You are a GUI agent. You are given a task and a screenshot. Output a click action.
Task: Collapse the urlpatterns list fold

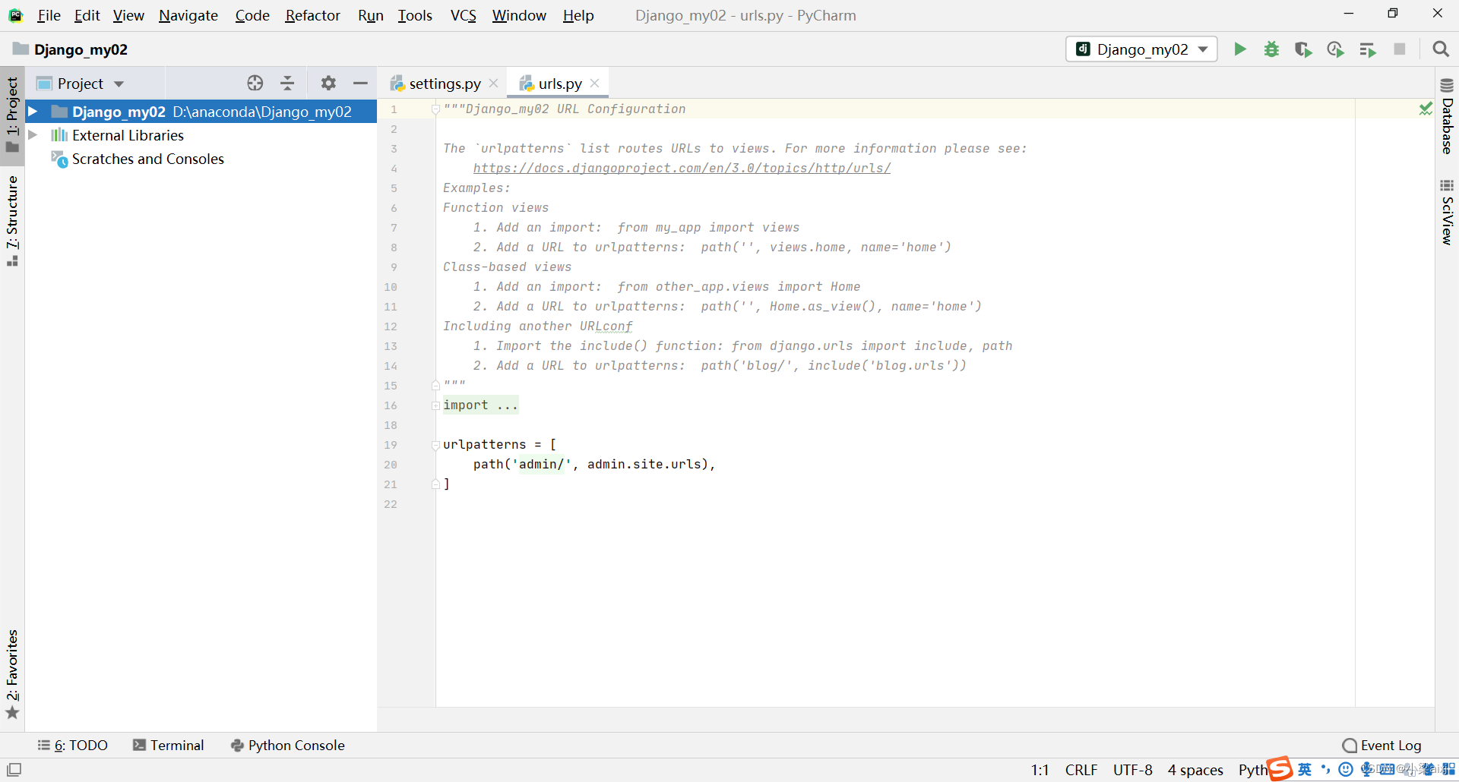(x=435, y=445)
